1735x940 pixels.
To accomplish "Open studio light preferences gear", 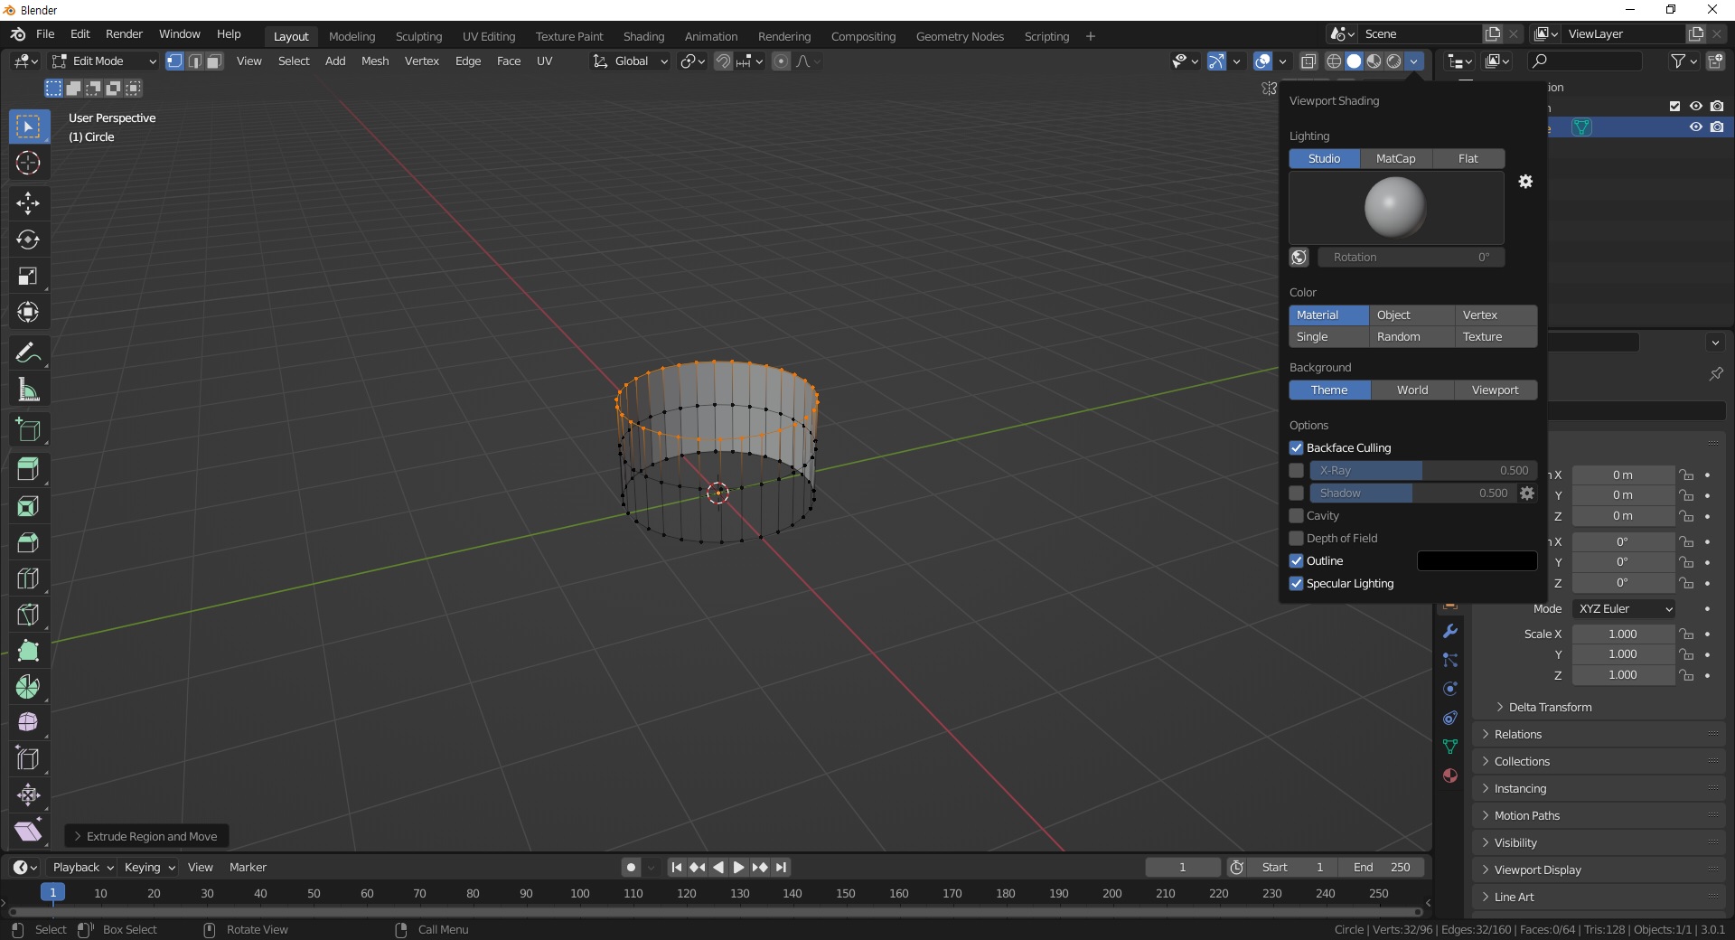I will [1525, 182].
